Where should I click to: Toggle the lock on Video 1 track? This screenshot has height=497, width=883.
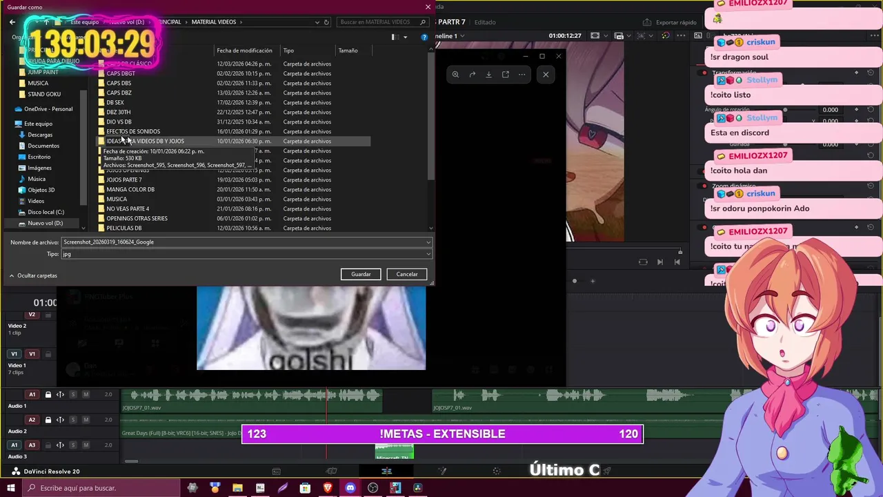point(48,354)
